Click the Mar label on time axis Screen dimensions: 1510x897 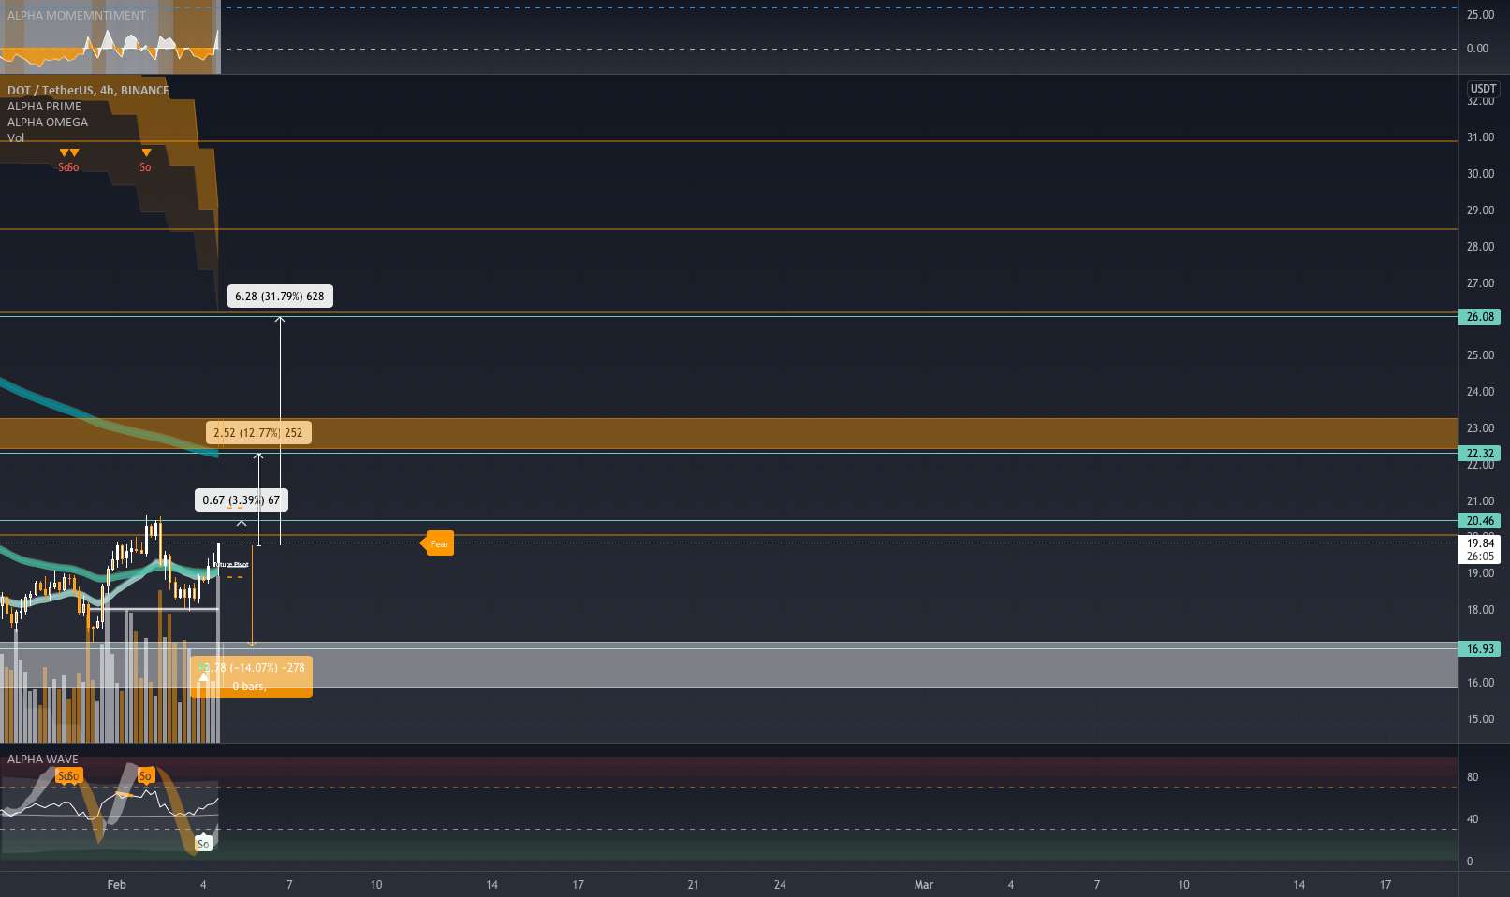(924, 885)
